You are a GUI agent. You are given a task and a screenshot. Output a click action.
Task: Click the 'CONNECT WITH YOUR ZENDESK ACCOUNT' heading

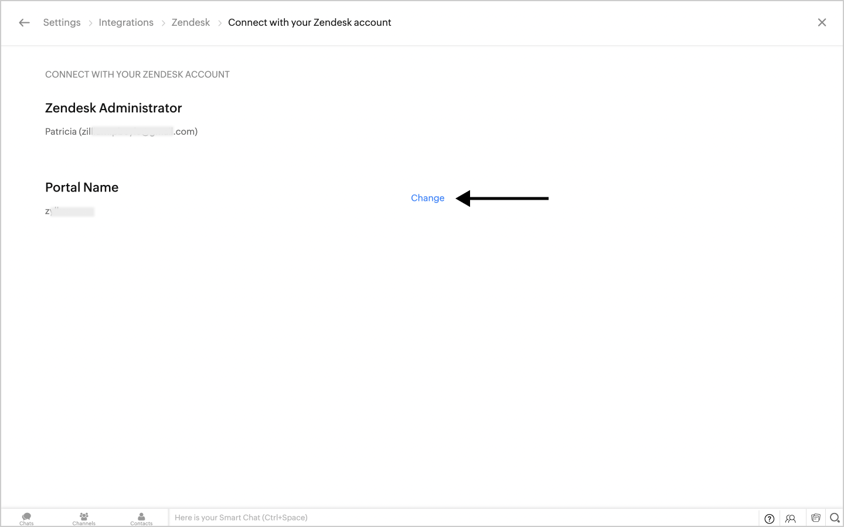[x=137, y=74]
